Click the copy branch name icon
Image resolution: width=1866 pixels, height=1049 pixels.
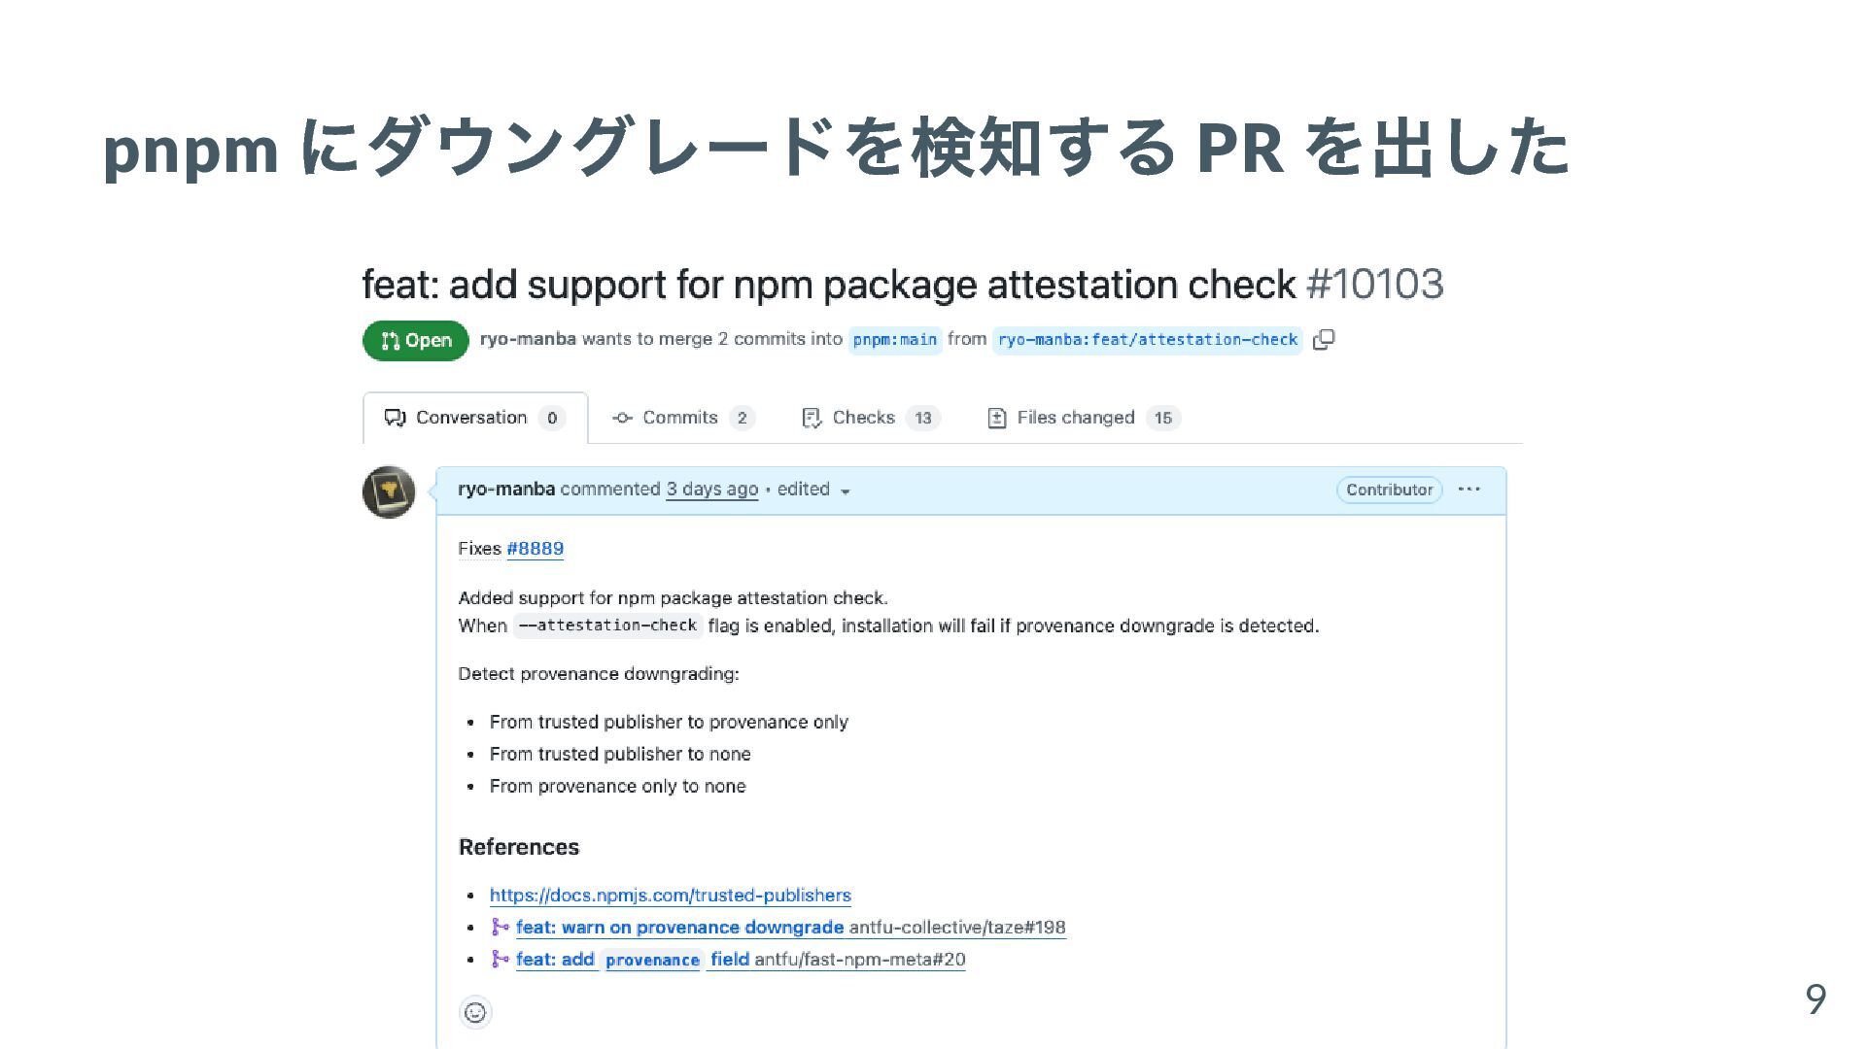1324,340
